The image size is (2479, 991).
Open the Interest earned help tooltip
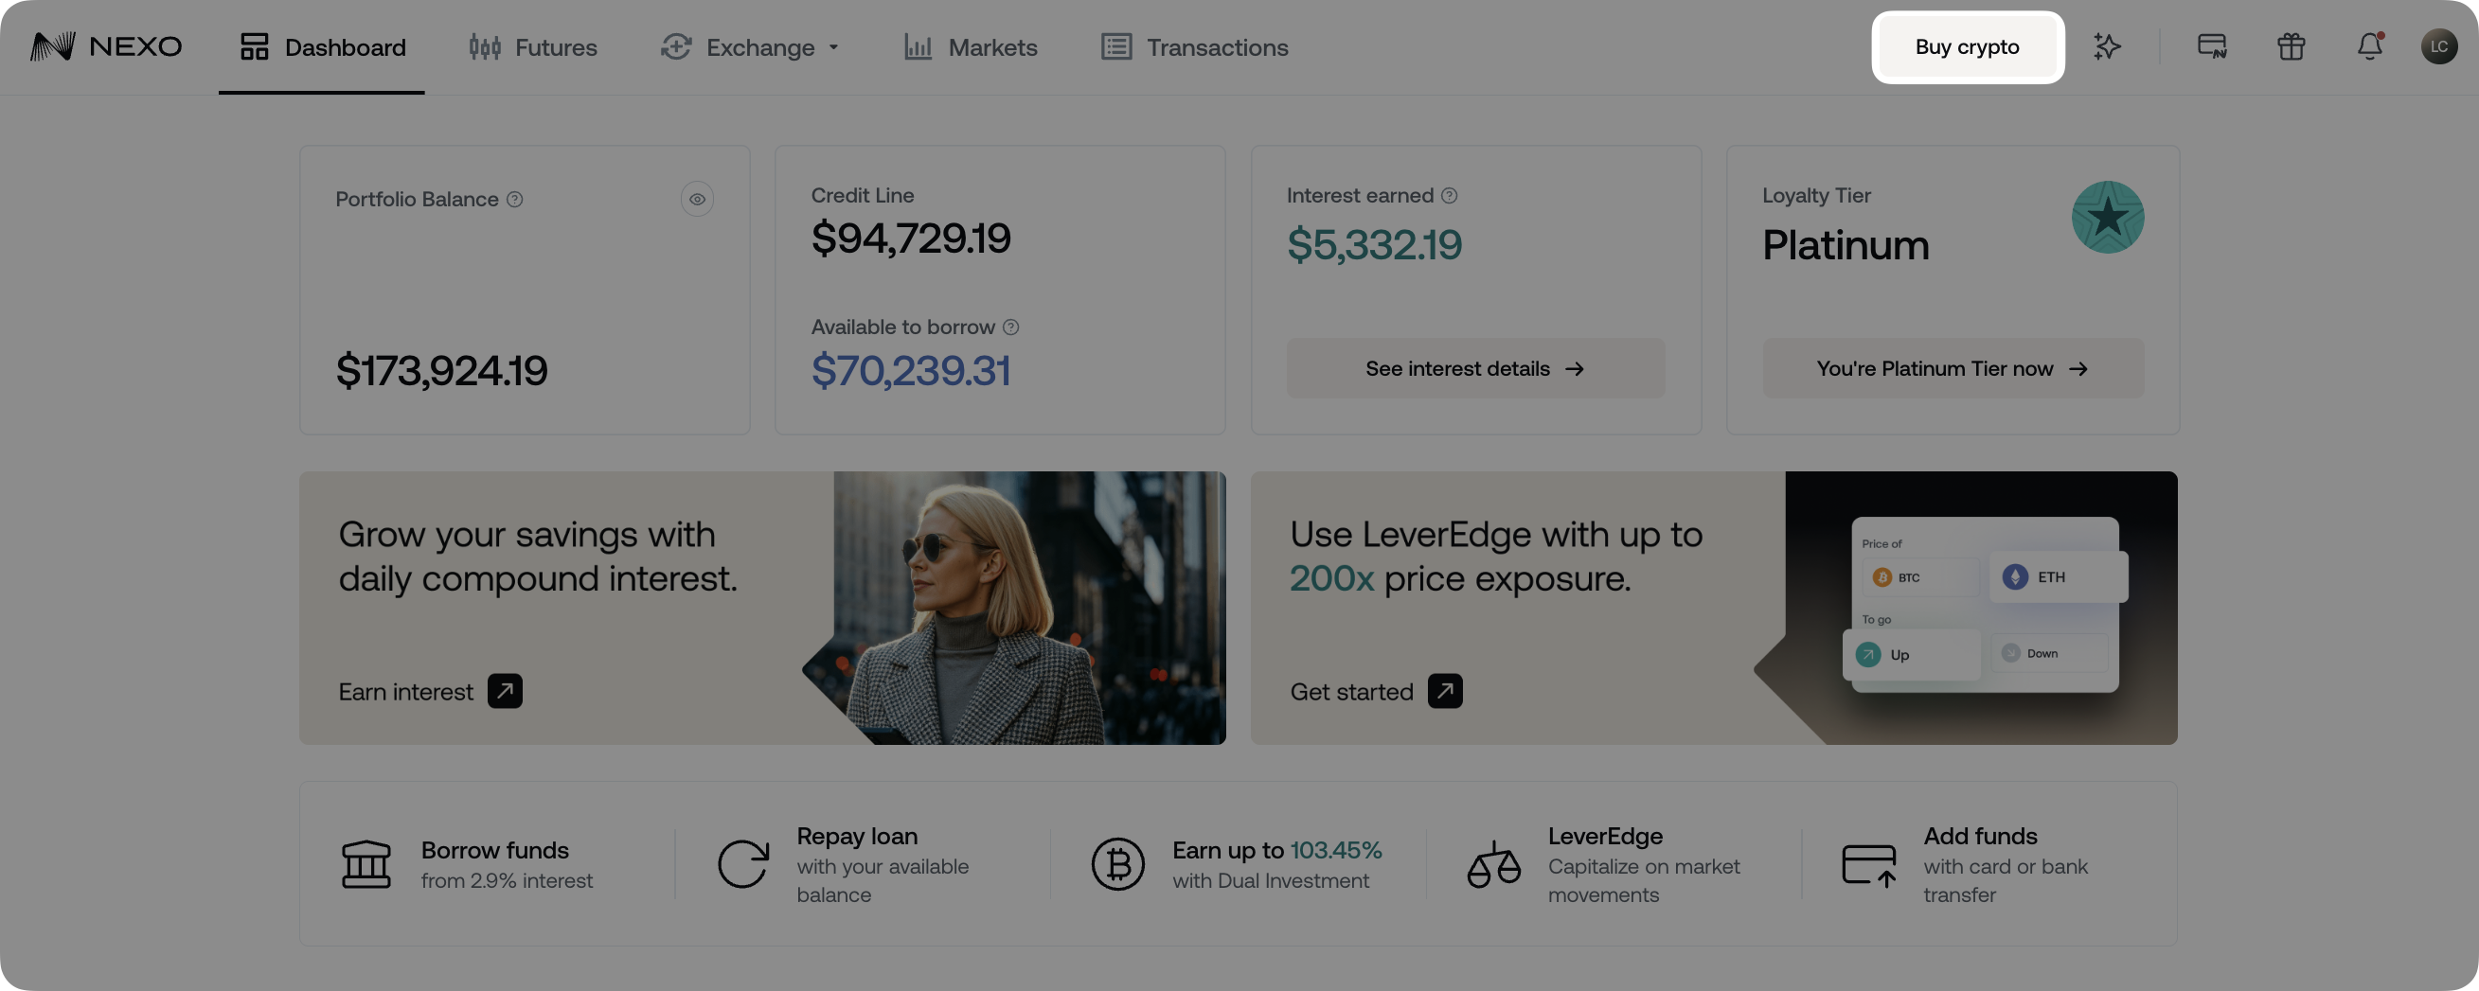(x=1450, y=194)
